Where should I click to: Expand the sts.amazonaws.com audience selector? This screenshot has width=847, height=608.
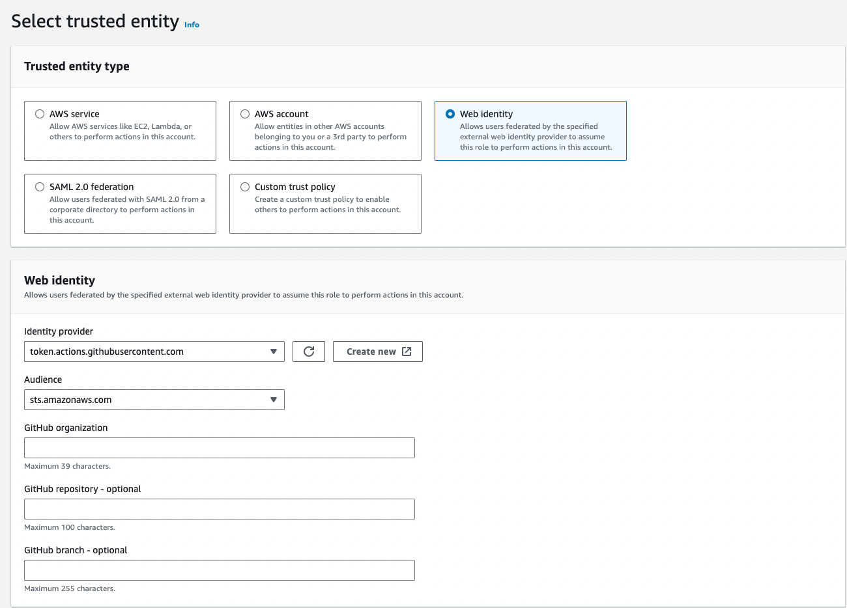tap(154, 399)
